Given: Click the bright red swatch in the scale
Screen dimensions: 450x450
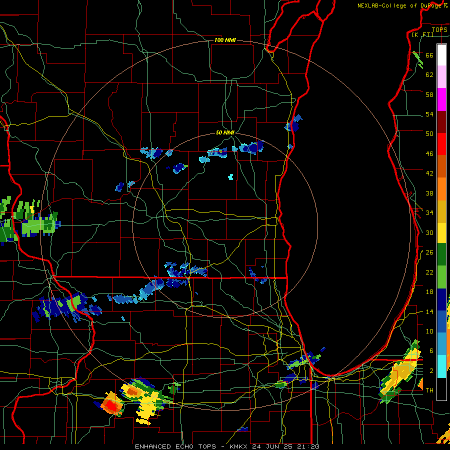Looking at the screenshot, I should (441, 144).
